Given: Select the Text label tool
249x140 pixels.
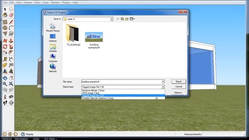Looking at the screenshot, I should click(11, 65).
